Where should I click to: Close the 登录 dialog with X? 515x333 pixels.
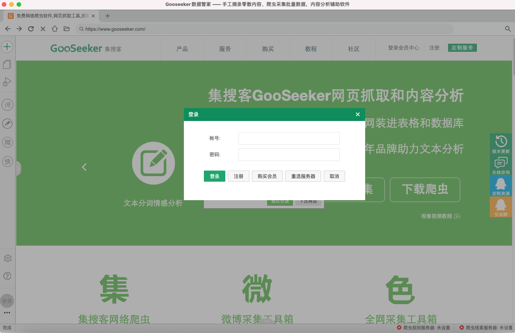point(357,114)
